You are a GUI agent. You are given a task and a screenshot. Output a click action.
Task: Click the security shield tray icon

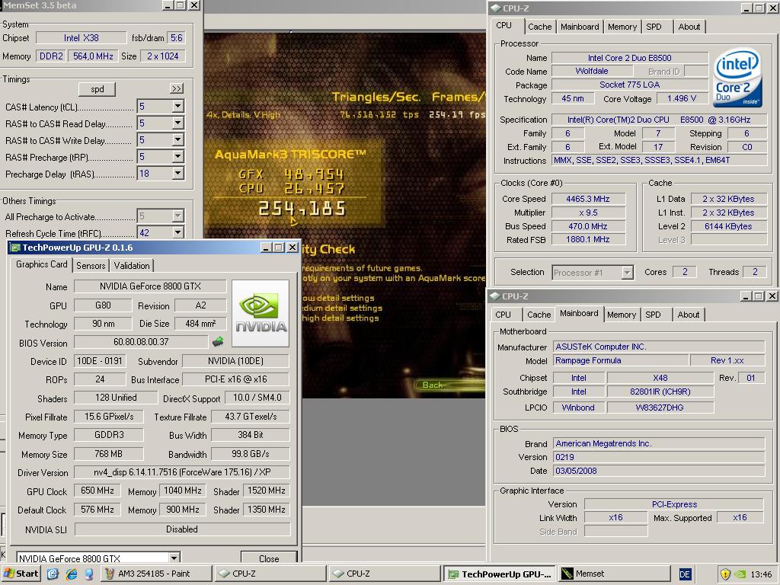(725, 574)
